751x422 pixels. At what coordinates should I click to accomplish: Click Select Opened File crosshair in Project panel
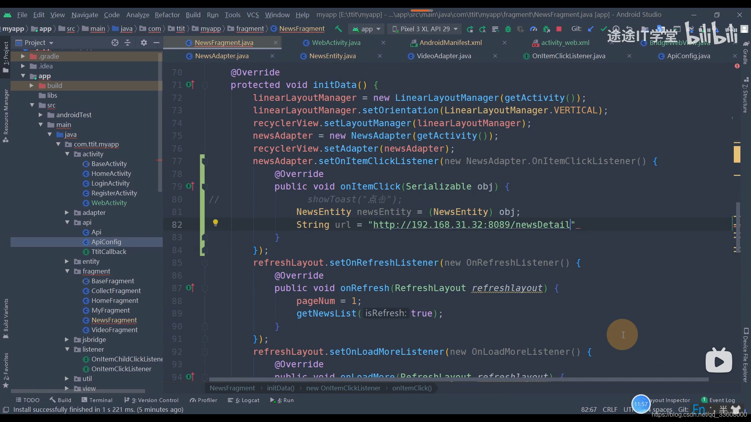tap(115, 43)
